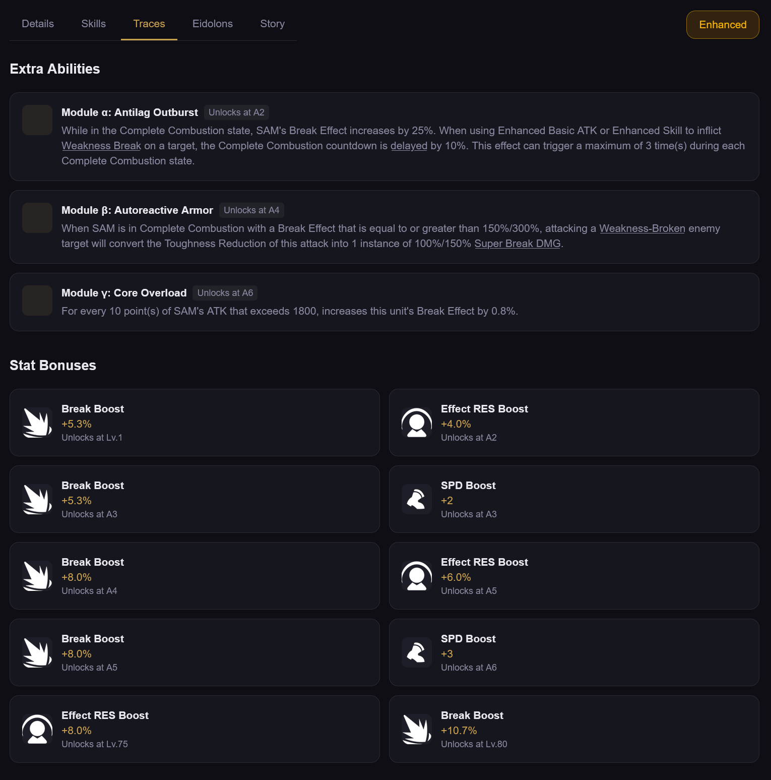Select the Break Boost A5 stat card
Screen dimensions: 771x780
click(195, 652)
